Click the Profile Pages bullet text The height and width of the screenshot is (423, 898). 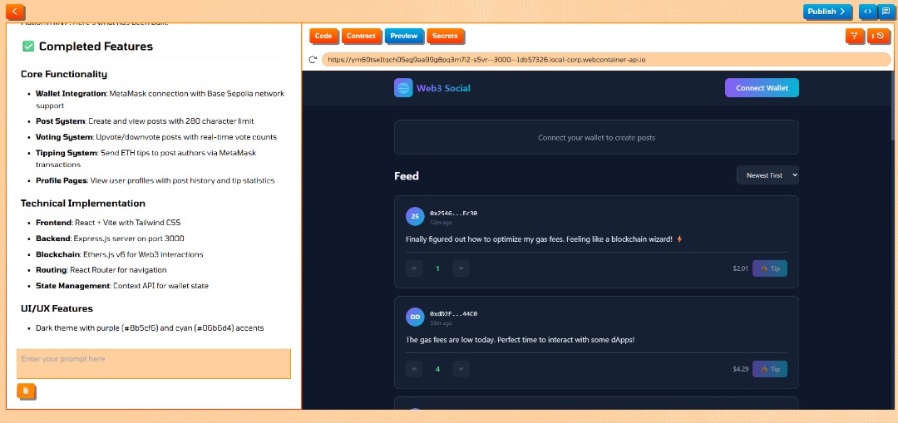tap(155, 180)
